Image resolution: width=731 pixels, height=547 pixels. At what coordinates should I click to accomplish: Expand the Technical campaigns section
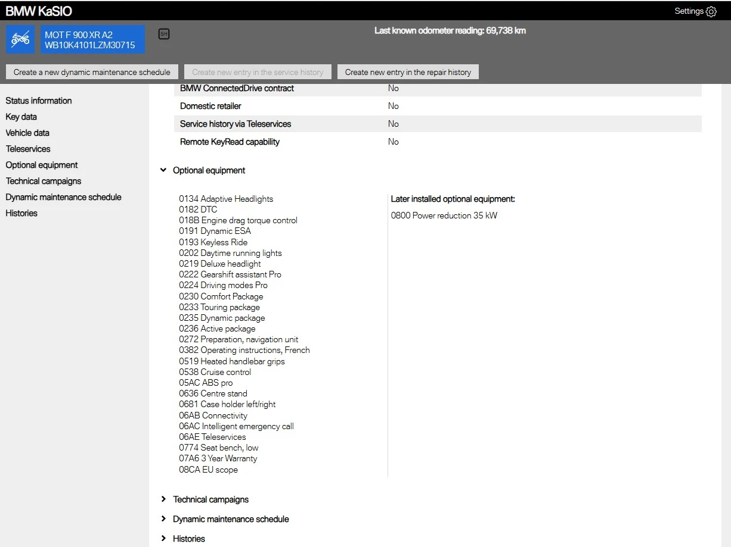click(x=163, y=499)
